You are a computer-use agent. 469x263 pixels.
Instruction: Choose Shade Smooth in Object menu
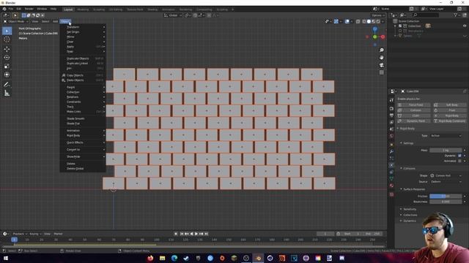83,118
